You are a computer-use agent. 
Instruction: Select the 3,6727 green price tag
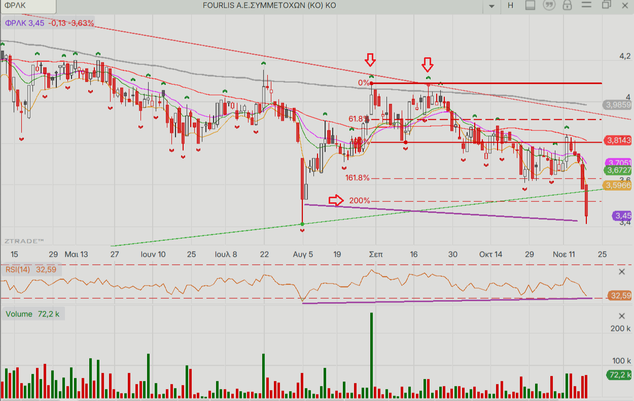(x=618, y=170)
